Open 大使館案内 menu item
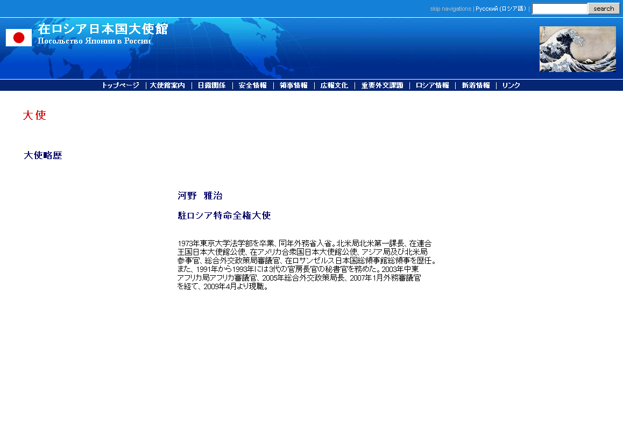Screen dimensions: 623x430 click(x=167, y=85)
